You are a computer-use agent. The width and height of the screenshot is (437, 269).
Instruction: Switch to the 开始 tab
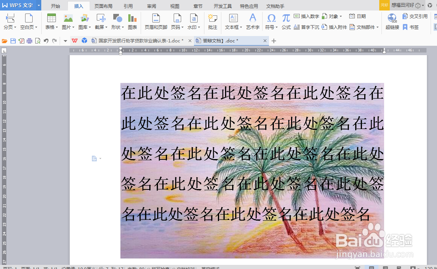pos(56,6)
